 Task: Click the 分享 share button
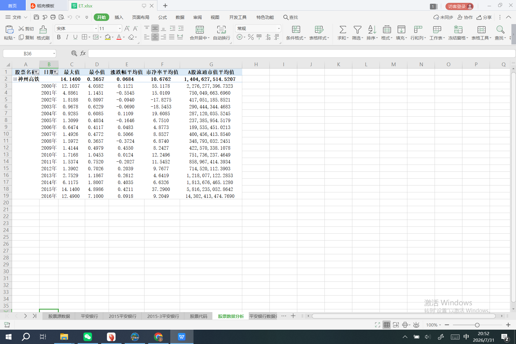point(484,17)
